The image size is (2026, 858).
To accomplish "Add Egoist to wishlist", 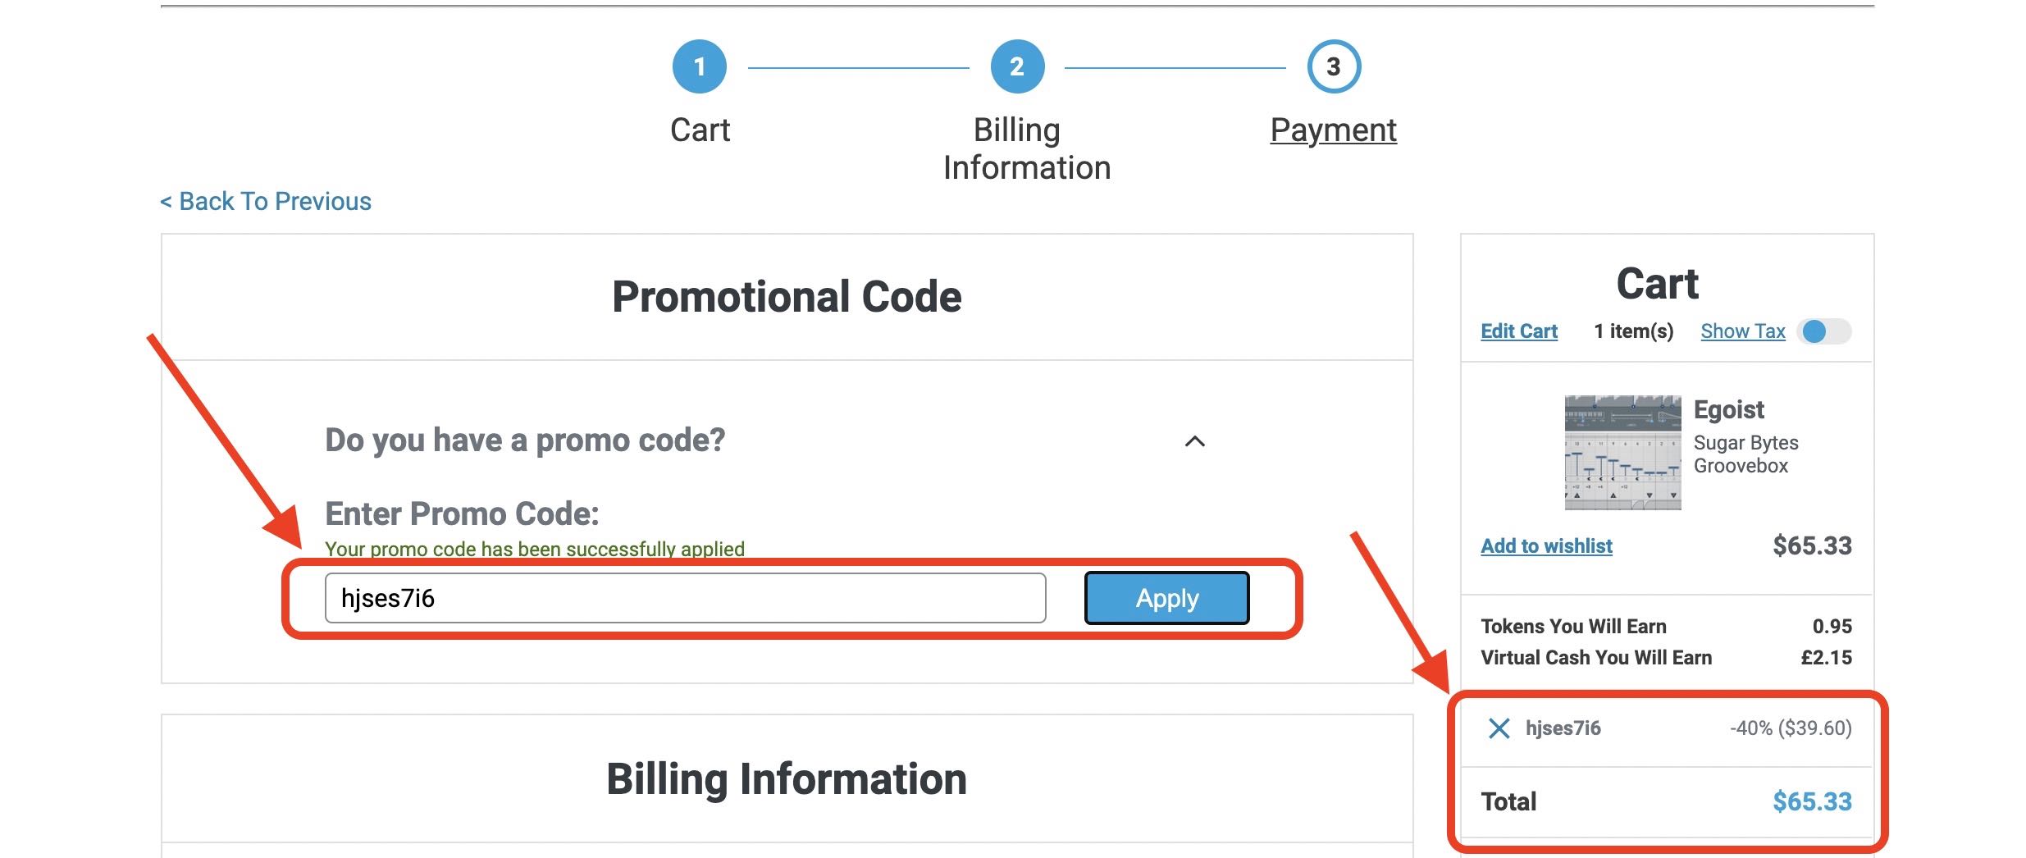I will point(1546,546).
